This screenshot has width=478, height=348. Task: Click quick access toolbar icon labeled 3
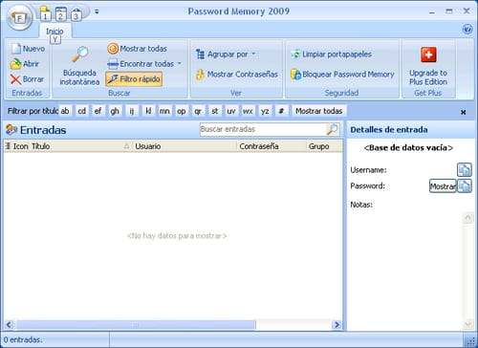76,13
